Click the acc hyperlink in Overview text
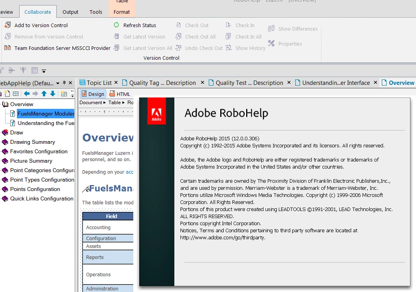Screen dimensions: 416x292 click(x=129, y=172)
